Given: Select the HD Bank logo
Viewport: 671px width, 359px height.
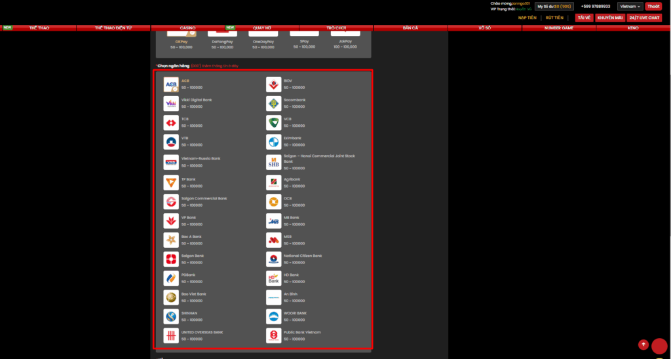Looking at the screenshot, I should (273, 279).
